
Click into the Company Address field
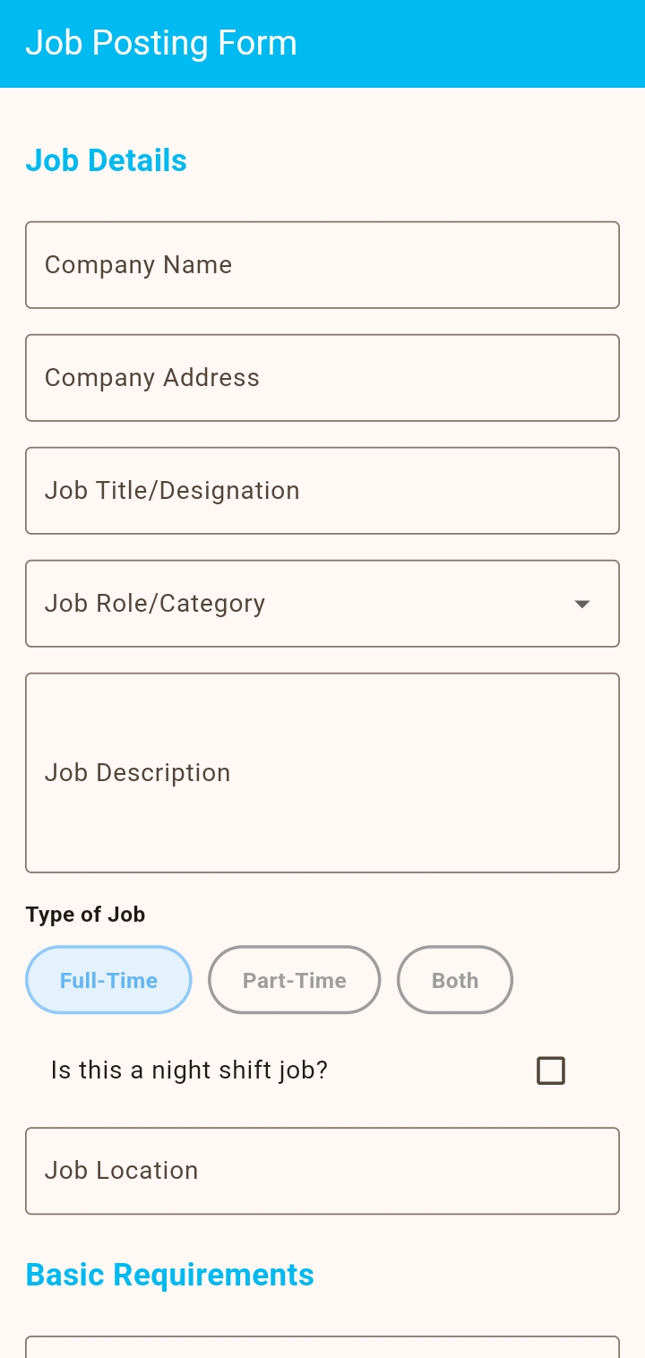point(322,378)
